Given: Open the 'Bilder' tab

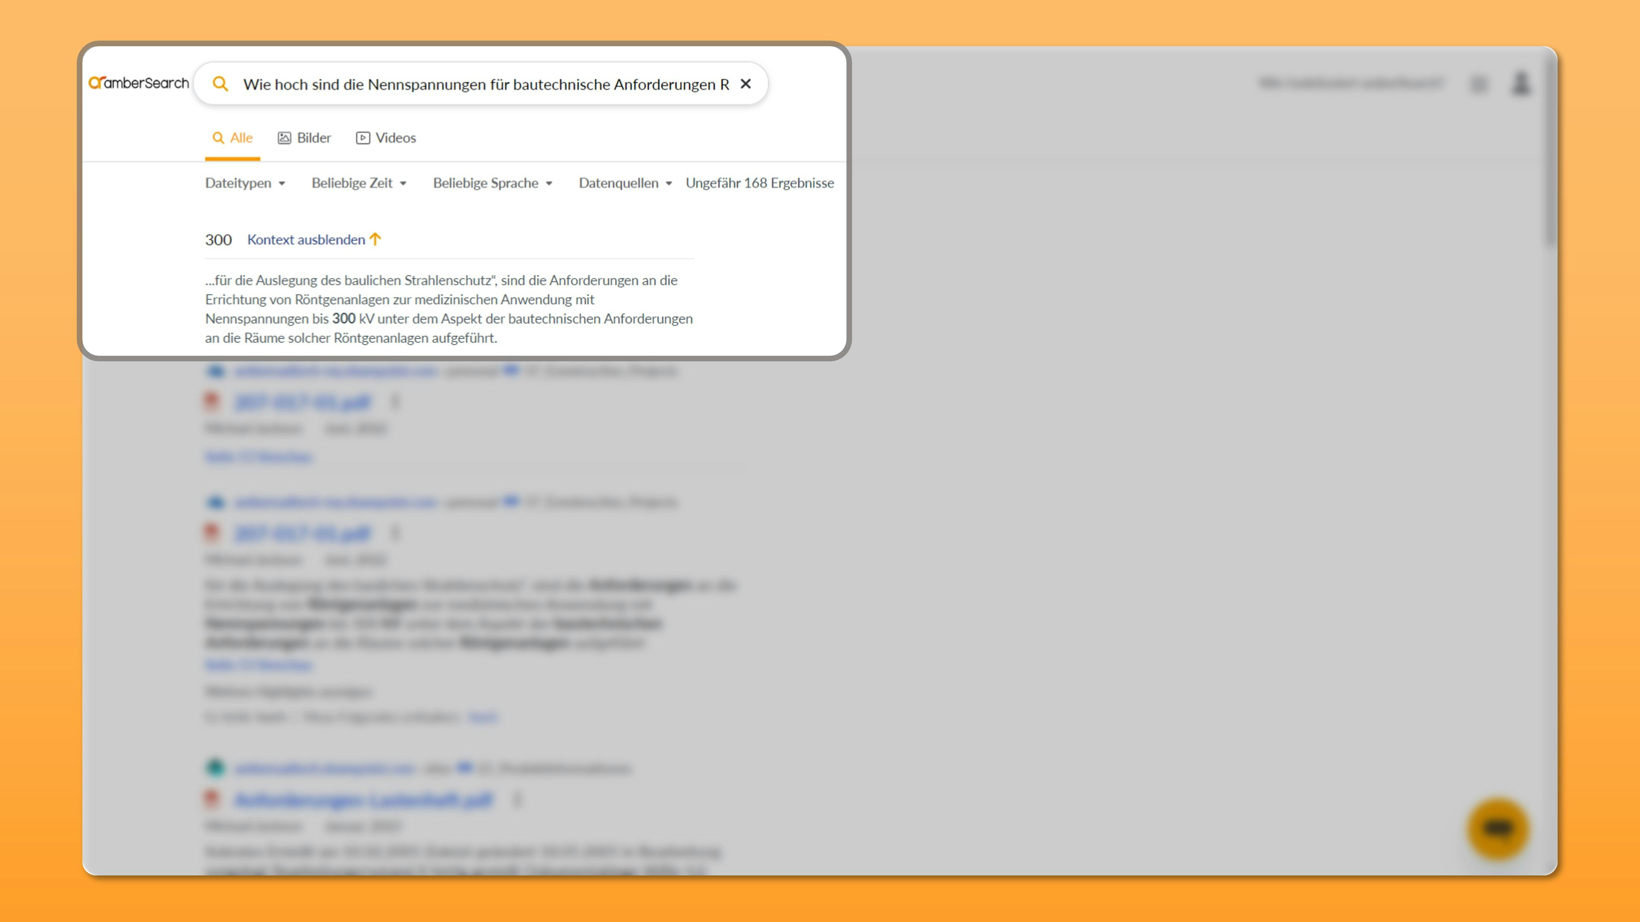Looking at the screenshot, I should tap(304, 137).
